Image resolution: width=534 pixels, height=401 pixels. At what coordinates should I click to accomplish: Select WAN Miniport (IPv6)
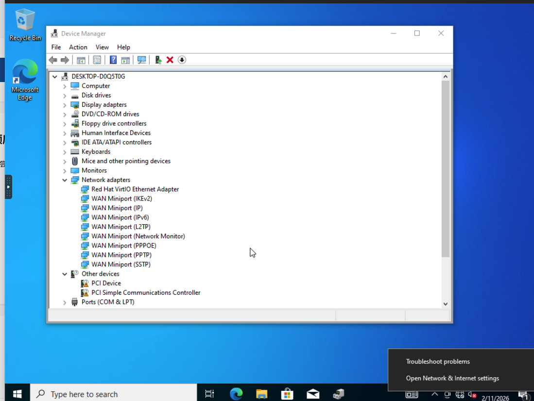point(120,217)
